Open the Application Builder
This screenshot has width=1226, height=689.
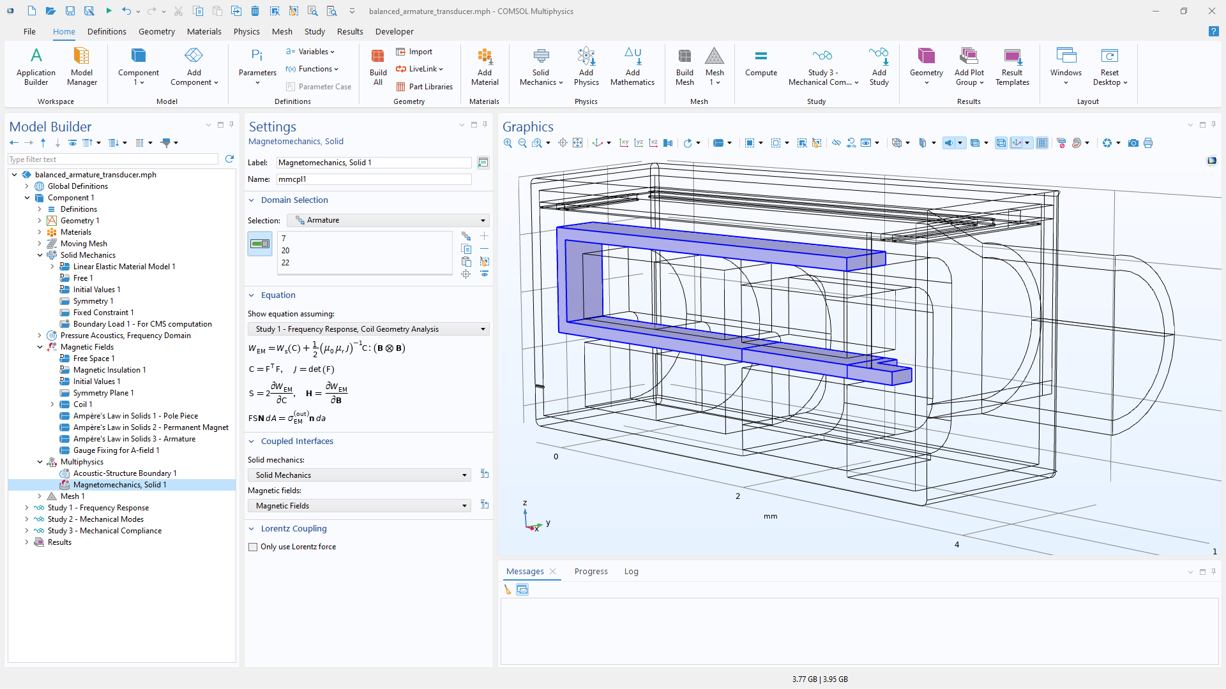(x=36, y=66)
